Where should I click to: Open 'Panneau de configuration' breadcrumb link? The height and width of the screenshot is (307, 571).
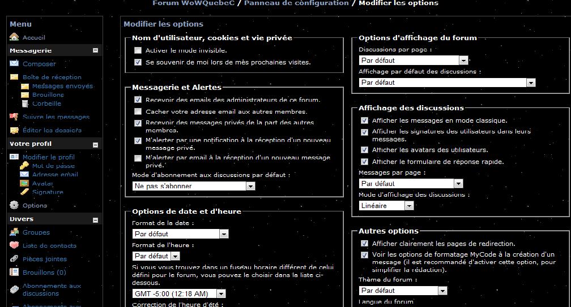(296, 3)
